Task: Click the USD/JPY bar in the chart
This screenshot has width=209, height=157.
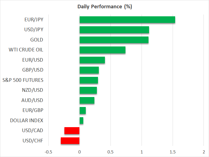Action: (114, 30)
